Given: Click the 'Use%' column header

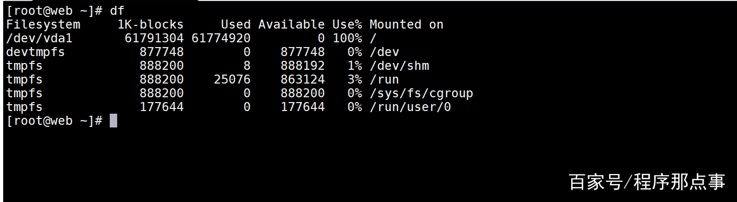Looking at the screenshot, I should 347,24.
